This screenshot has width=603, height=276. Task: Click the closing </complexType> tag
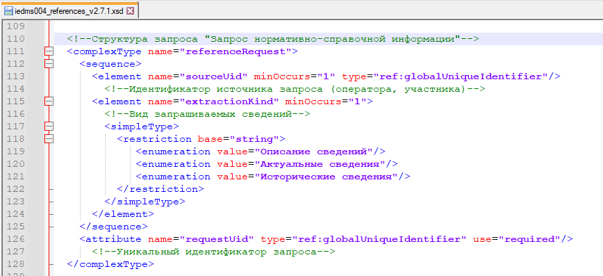coord(110,264)
